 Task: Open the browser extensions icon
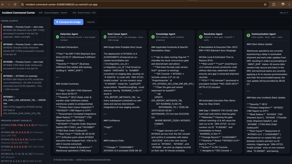point(274,4)
